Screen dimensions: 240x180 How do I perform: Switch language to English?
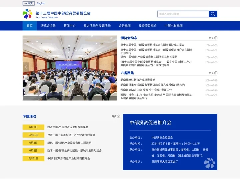41,3
